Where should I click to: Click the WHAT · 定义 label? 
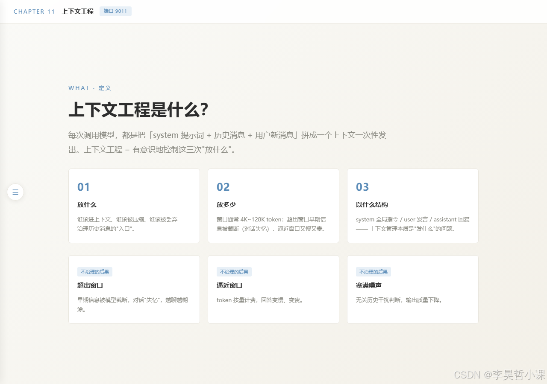coord(90,88)
